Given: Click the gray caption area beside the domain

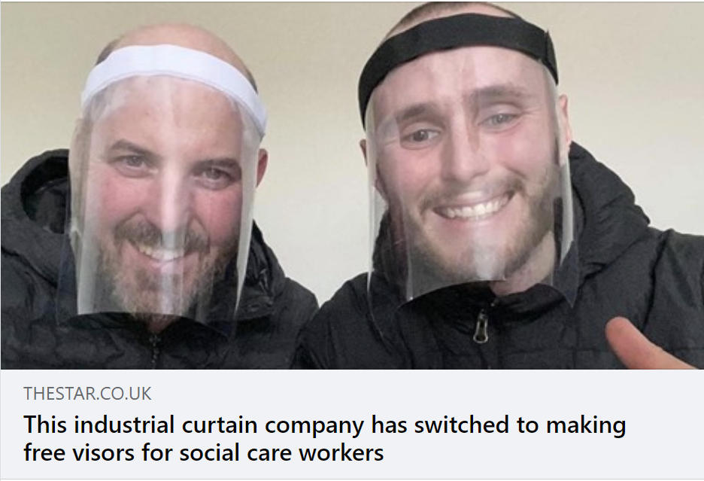Looking at the screenshot, I should pyautogui.click(x=426, y=394).
